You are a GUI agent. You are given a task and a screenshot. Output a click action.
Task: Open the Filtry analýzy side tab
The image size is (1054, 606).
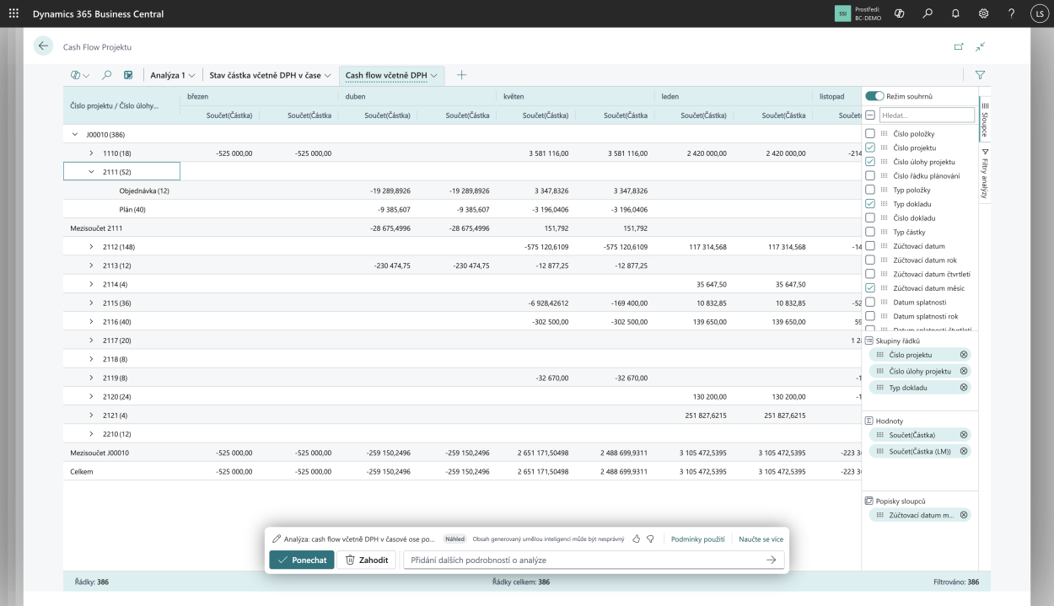(x=984, y=173)
